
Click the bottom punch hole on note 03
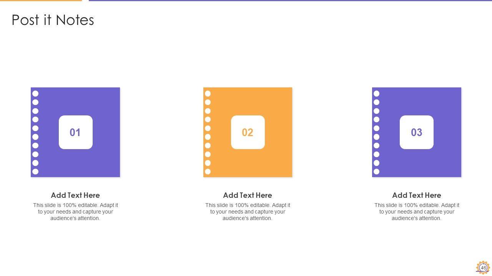point(377,171)
